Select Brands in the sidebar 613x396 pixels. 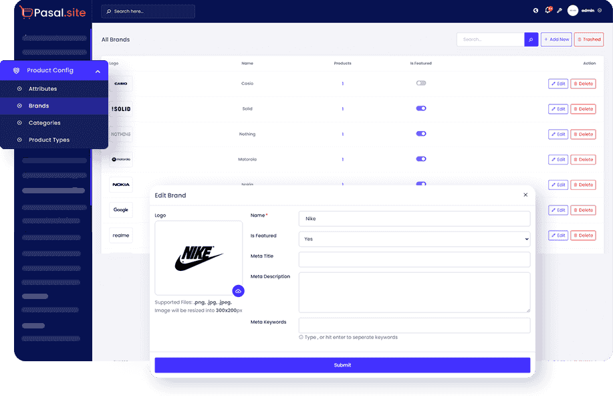click(54, 106)
